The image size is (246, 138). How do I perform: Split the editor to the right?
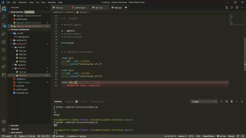coord(237,8)
